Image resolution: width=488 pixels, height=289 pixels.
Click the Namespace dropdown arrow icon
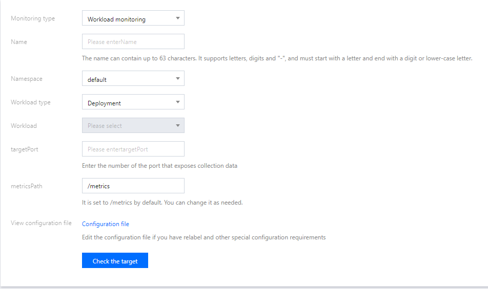[x=177, y=79]
